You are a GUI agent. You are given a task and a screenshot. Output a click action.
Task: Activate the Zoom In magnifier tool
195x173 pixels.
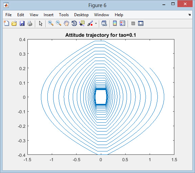coord(51,23)
